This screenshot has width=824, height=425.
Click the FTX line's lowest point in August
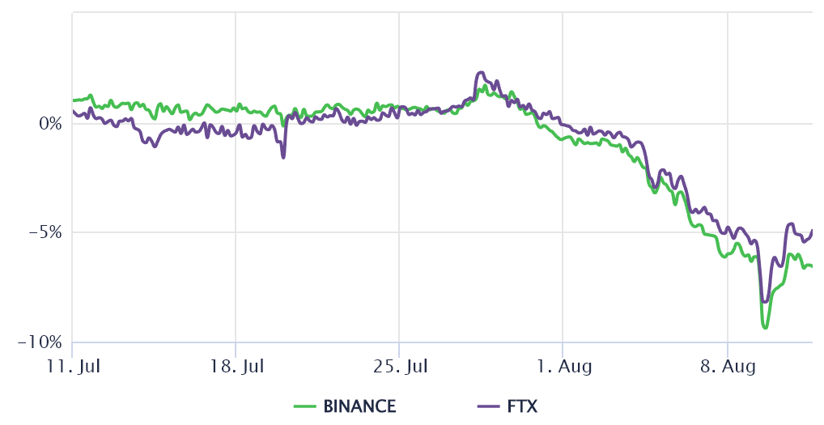[x=764, y=302]
